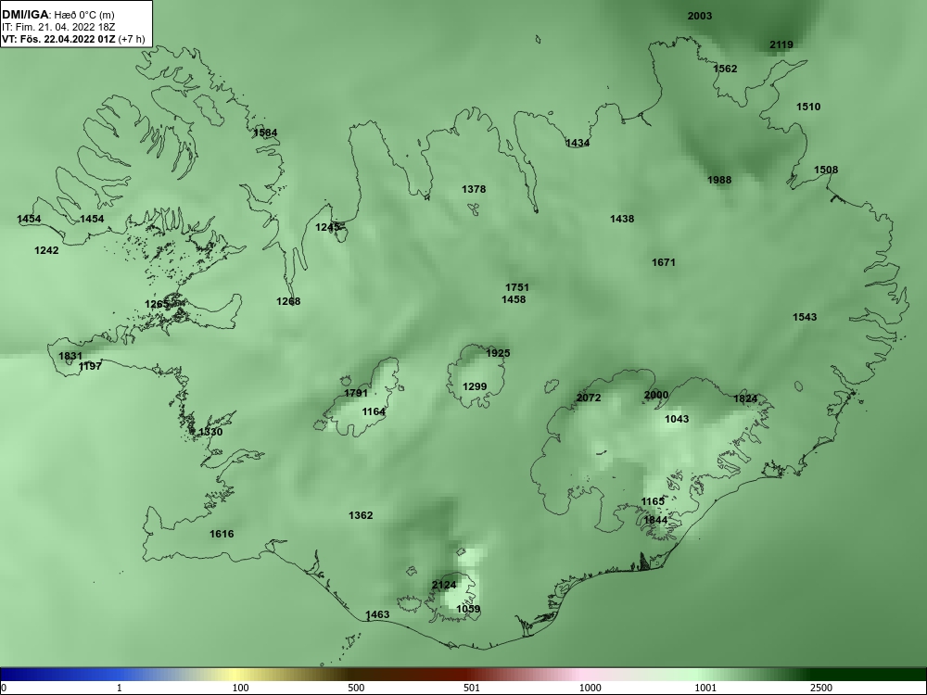
Task: Click the 1197 value label
Action: (90, 366)
